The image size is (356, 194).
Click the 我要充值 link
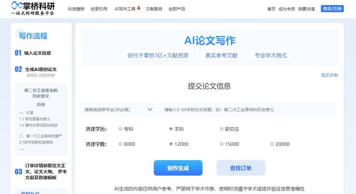point(306,9)
